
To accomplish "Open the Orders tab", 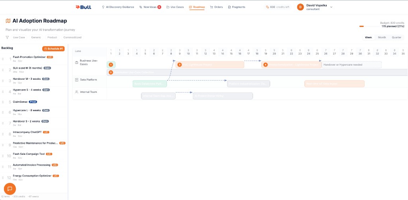I will (x=216, y=7).
